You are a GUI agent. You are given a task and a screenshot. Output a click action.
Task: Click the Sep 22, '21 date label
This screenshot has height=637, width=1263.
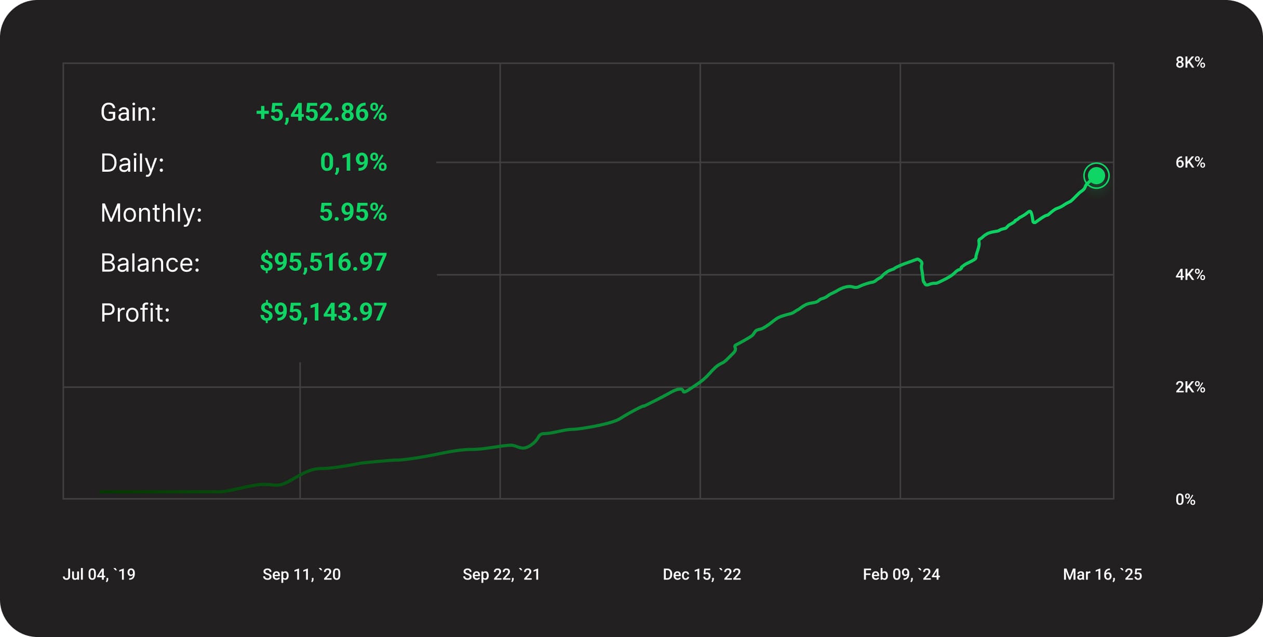click(x=501, y=574)
